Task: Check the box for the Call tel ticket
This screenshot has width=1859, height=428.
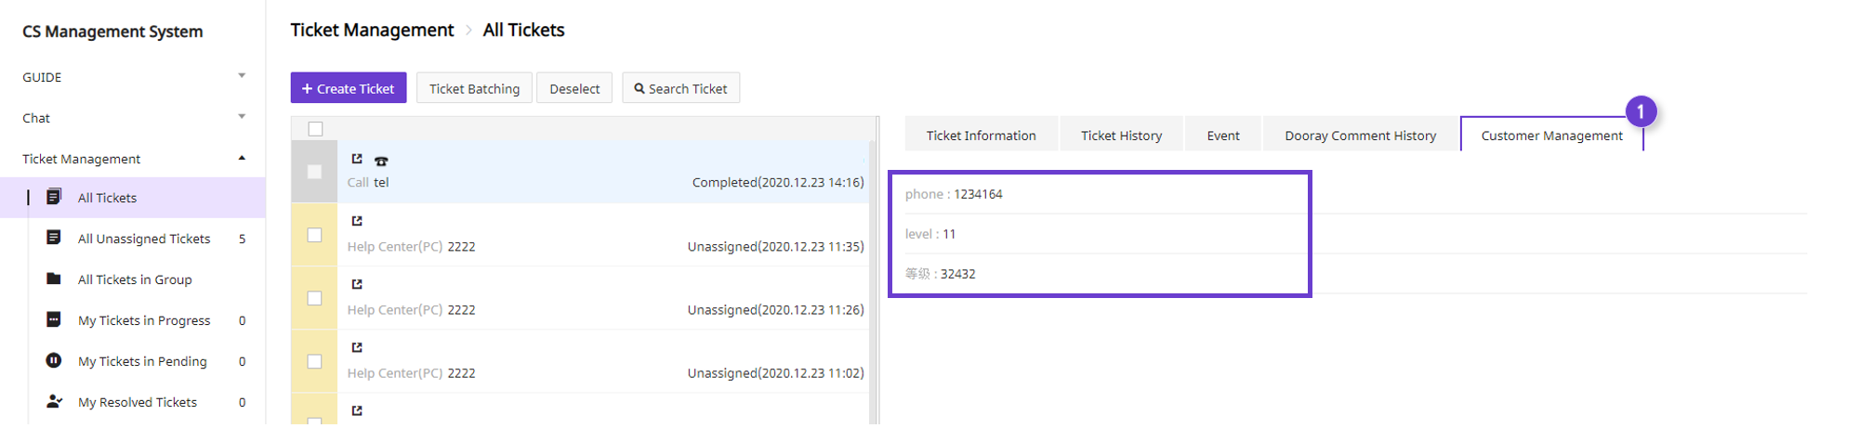Action: point(314,172)
